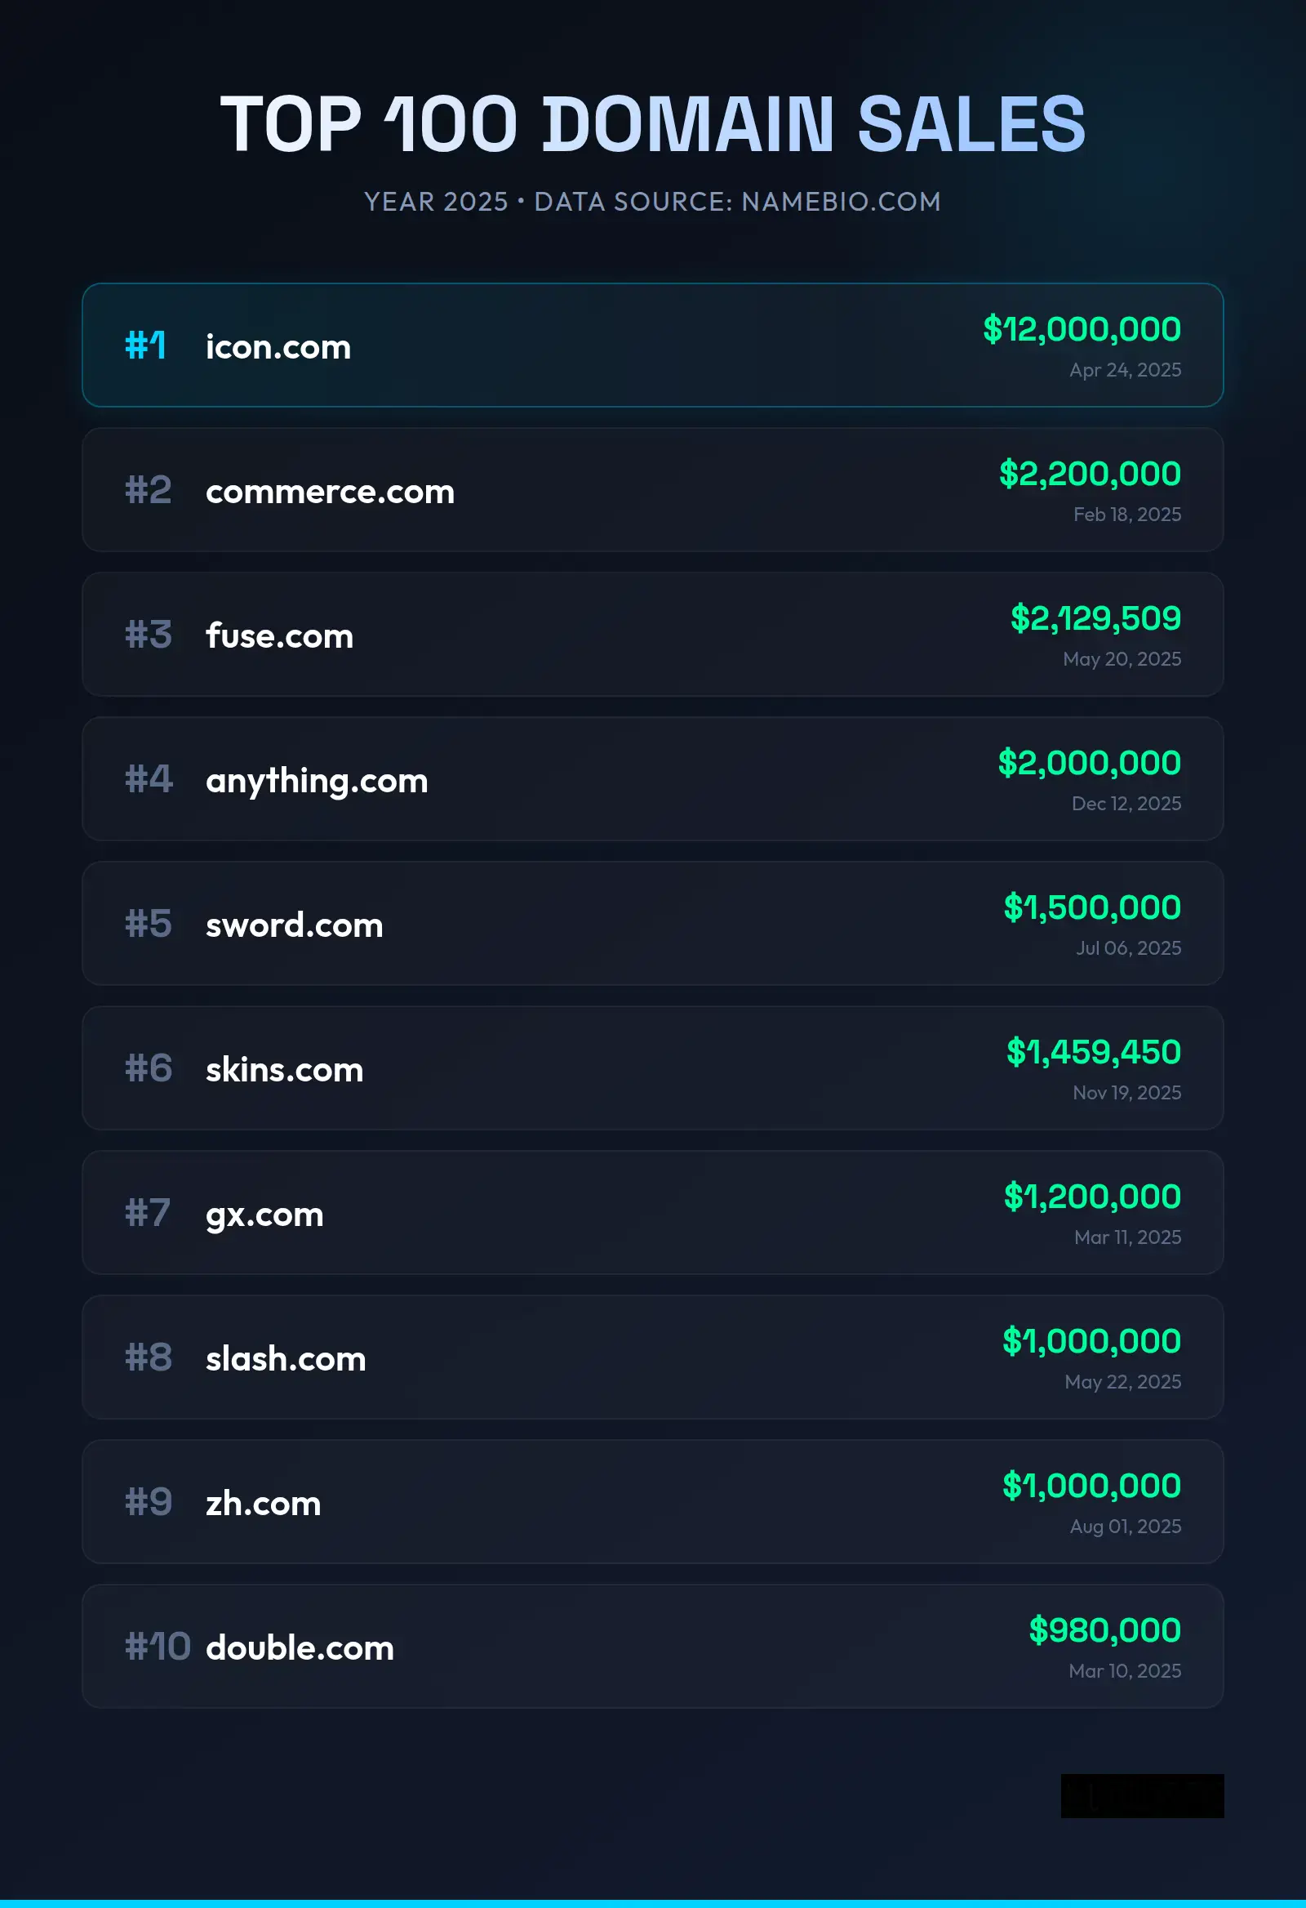Click the #1 rank badge
The image size is (1306, 1908).
(145, 345)
